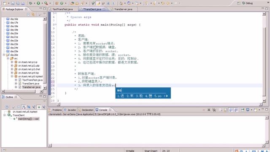Select main(String[]) method in Outline
Screen dimensions: 270x152
(28, 119)
